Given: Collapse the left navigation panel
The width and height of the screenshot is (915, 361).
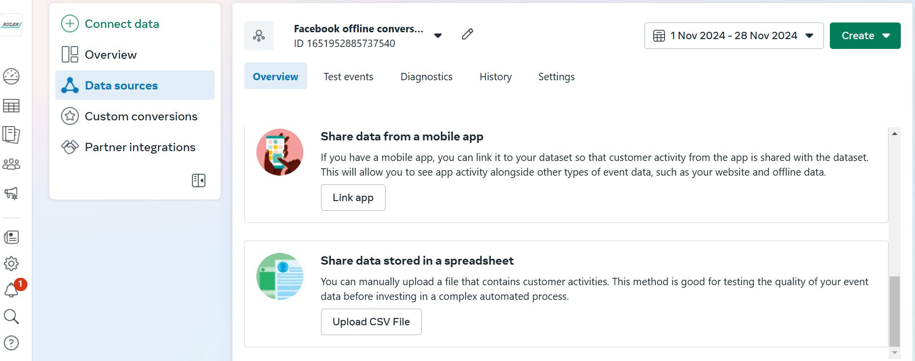Looking at the screenshot, I should click(199, 180).
